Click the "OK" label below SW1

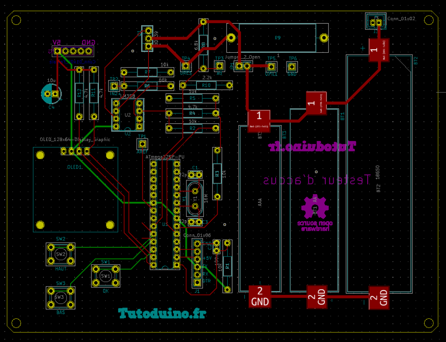click(105, 291)
